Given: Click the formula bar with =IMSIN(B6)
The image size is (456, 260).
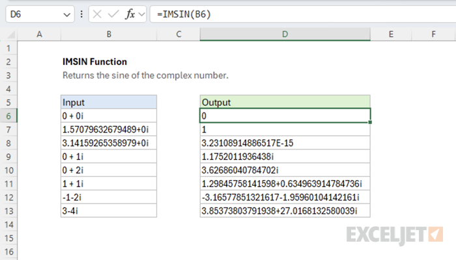Looking at the screenshot, I should tap(303, 14).
